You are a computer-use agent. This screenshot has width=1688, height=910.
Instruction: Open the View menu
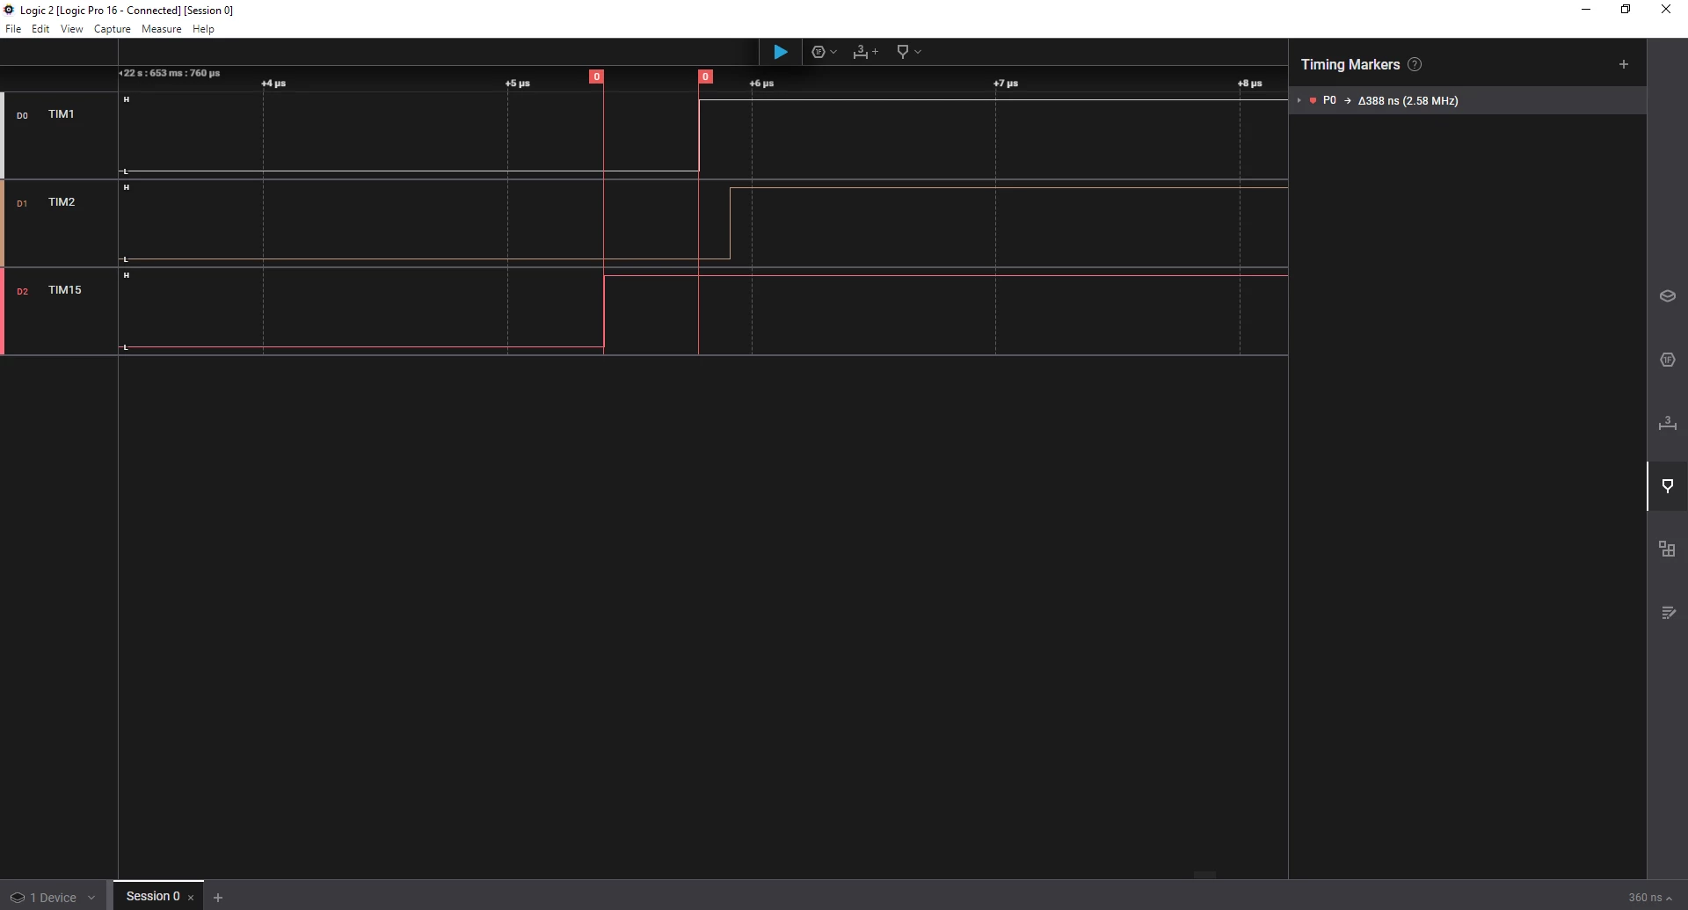point(71,29)
